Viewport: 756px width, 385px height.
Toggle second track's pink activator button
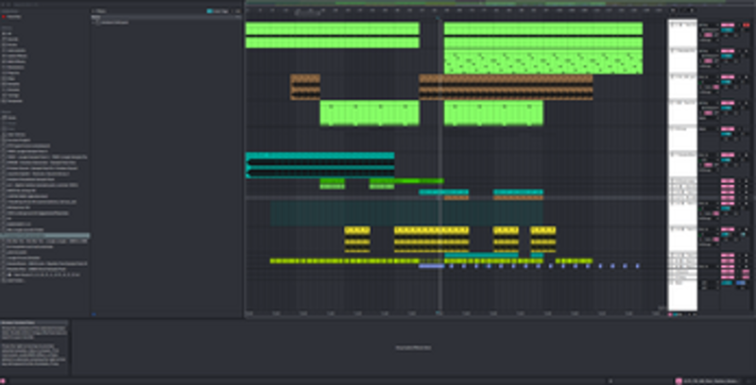(728, 51)
